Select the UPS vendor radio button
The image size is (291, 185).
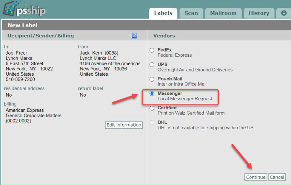coord(152,65)
